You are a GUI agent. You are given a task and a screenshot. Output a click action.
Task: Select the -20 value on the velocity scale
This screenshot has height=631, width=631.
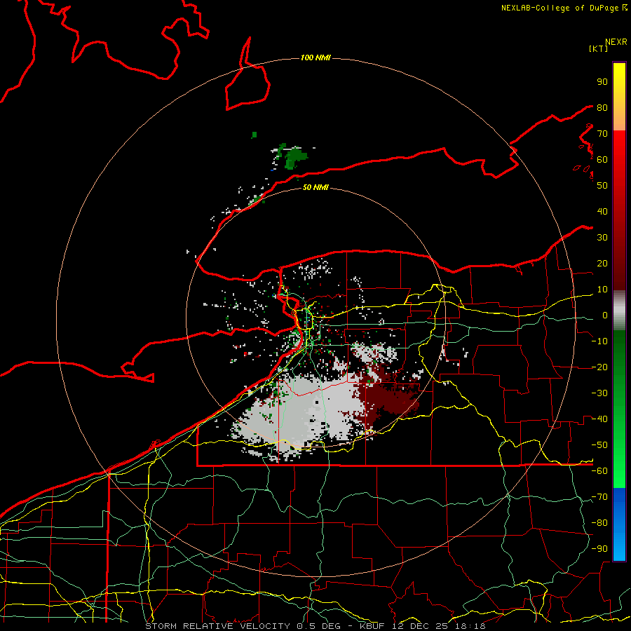599,367
